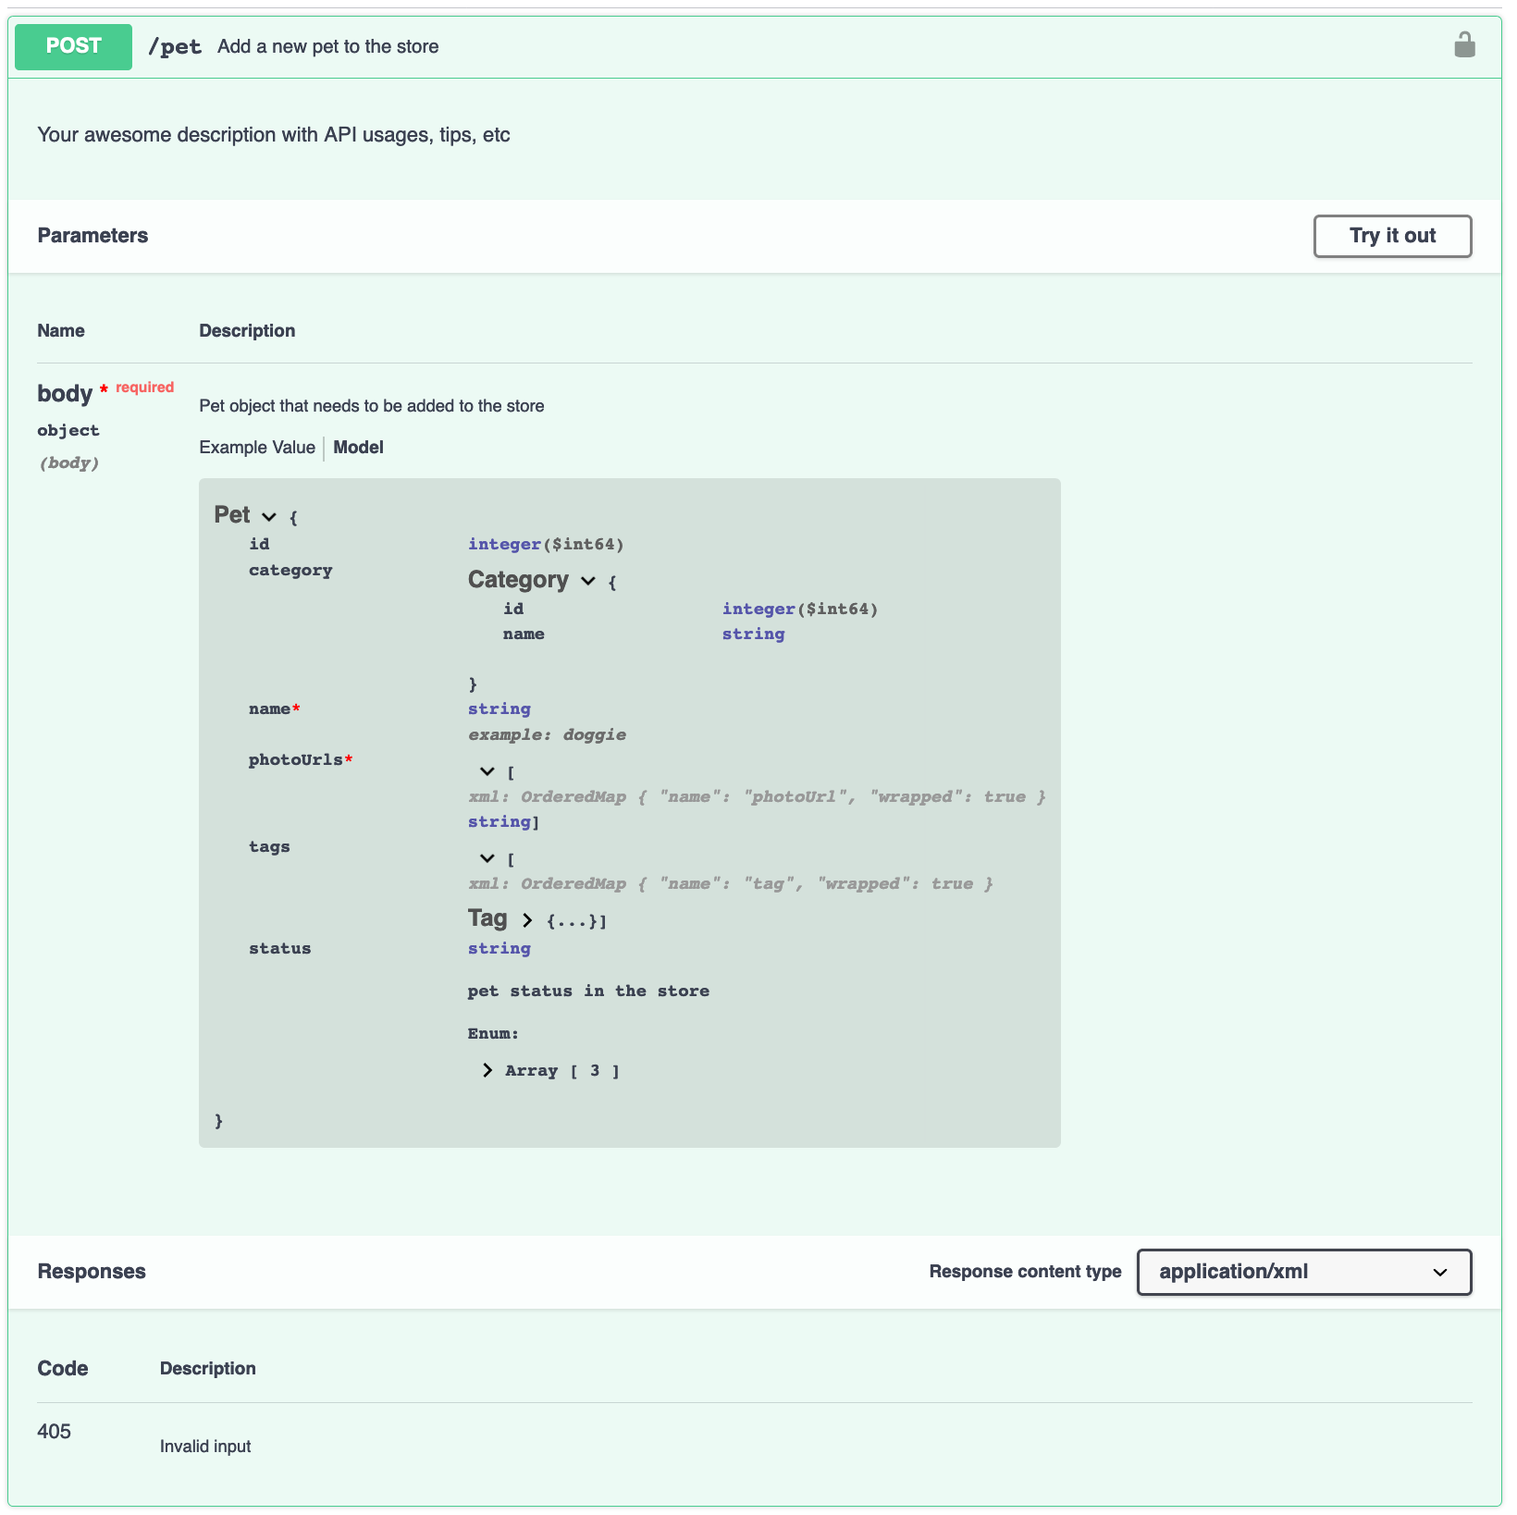Expand the Enum Array [ 3 ] list
This screenshot has width=1517, height=1515.
(487, 1070)
